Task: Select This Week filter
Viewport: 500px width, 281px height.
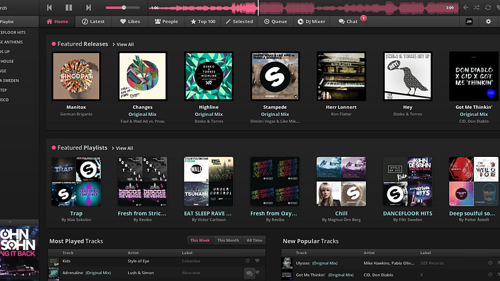Action: [x=200, y=240]
